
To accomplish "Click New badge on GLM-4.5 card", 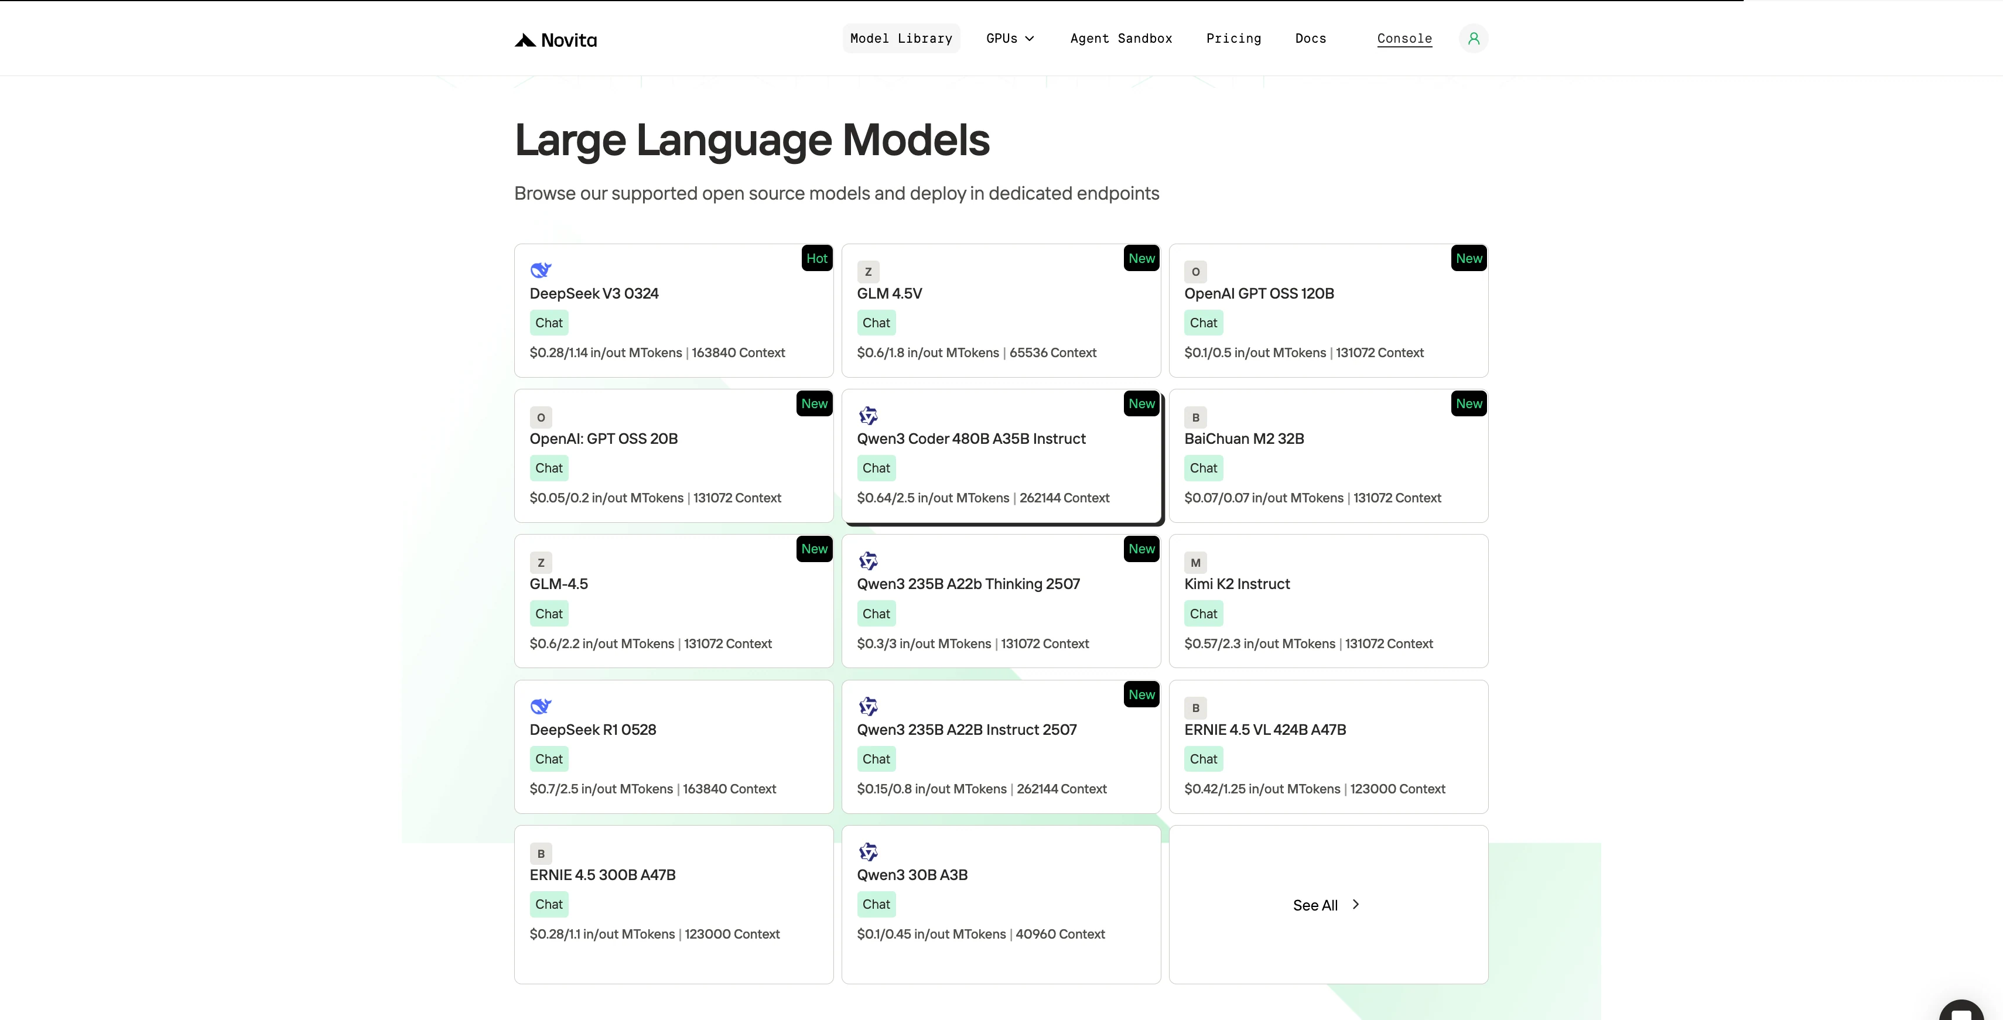I will click(814, 549).
